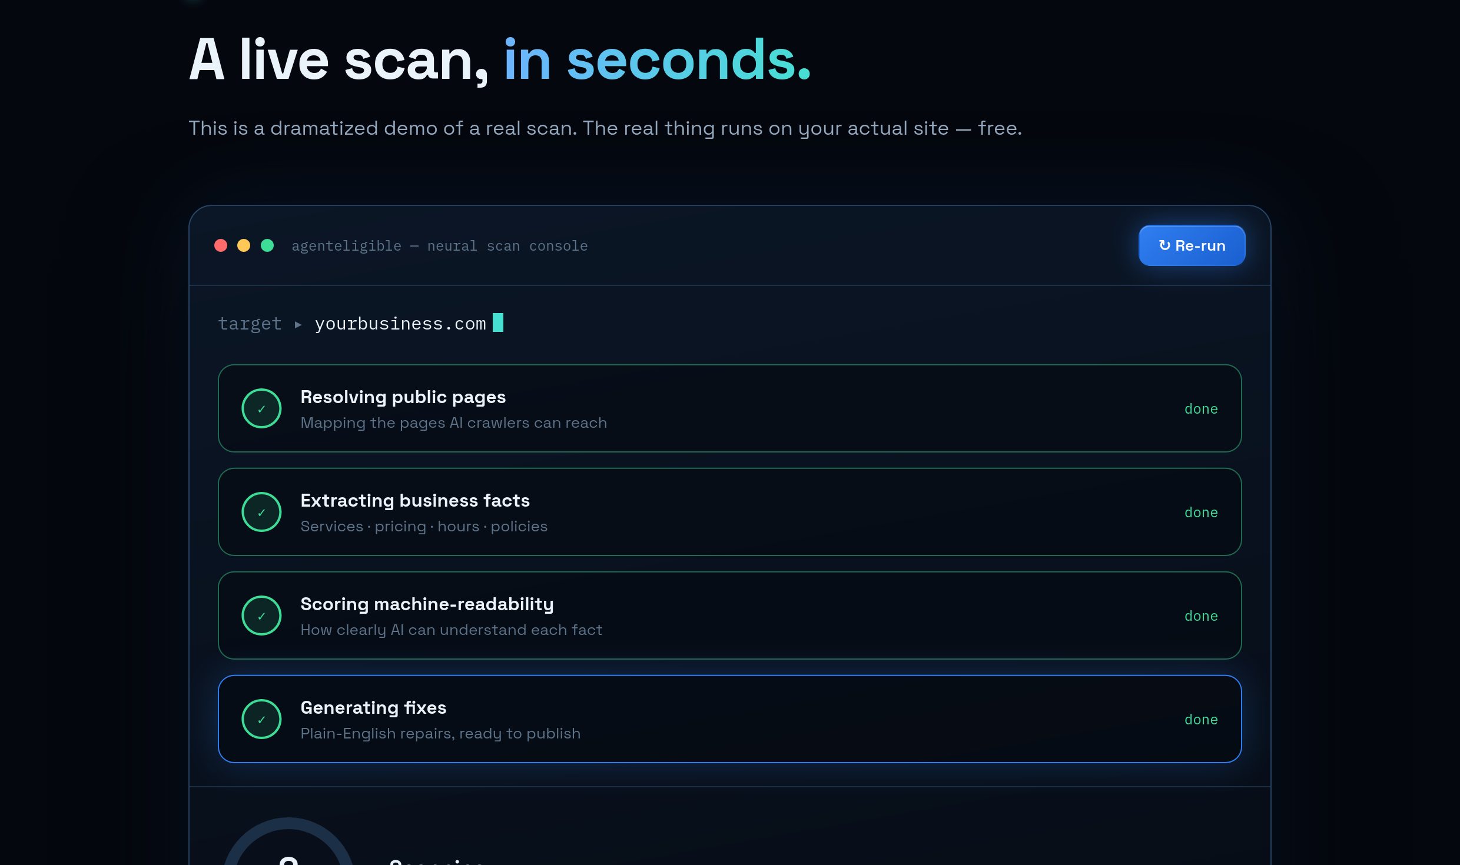
Task: Click the done status of Generating fixes
Action: [1201, 720]
